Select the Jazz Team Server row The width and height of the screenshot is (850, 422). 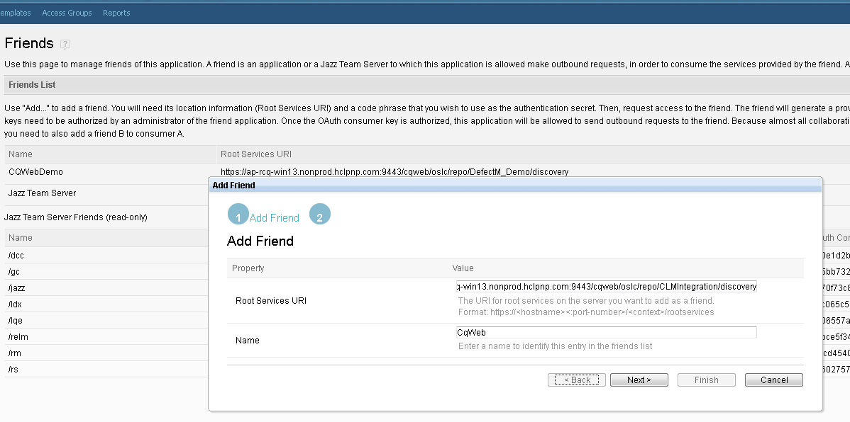point(42,193)
